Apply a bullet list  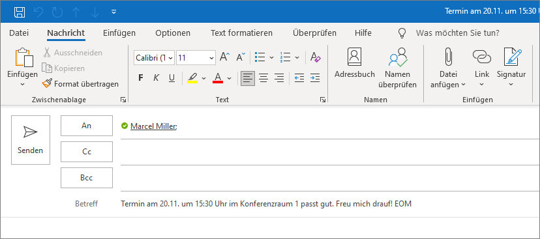coord(260,57)
